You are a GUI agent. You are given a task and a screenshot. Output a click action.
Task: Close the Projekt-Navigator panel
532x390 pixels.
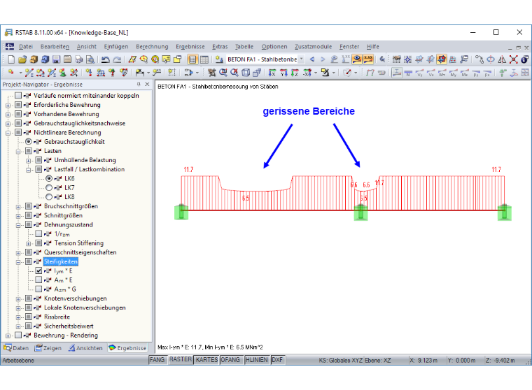[x=147, y=84]
